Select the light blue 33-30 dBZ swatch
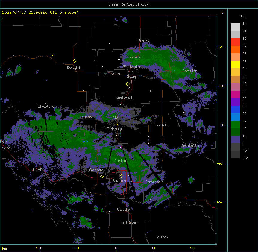Image resolution: width=258 pixels, height=252 pixels. pos(235,117)
